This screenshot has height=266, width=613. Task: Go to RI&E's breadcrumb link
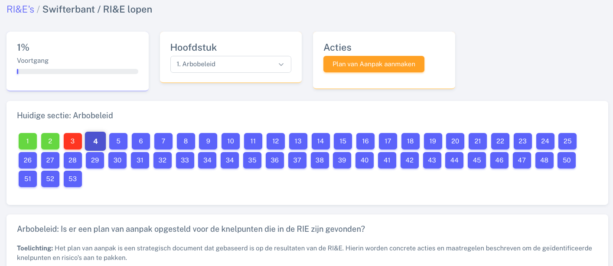pos(20,9)
